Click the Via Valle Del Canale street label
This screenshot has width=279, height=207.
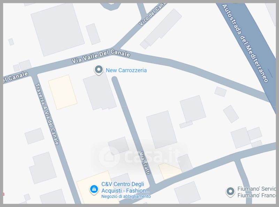click(101, 56)
